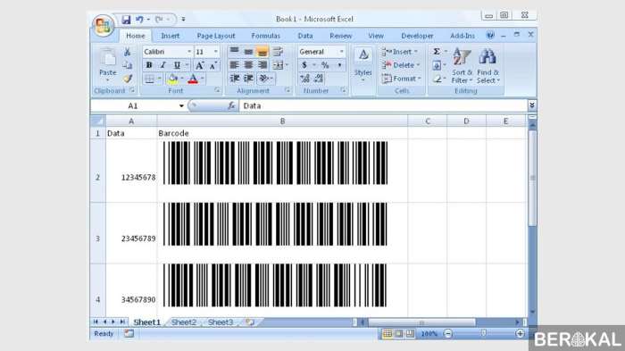Toggle Underline formatting
625x351 pixels.
click(177, 65)
